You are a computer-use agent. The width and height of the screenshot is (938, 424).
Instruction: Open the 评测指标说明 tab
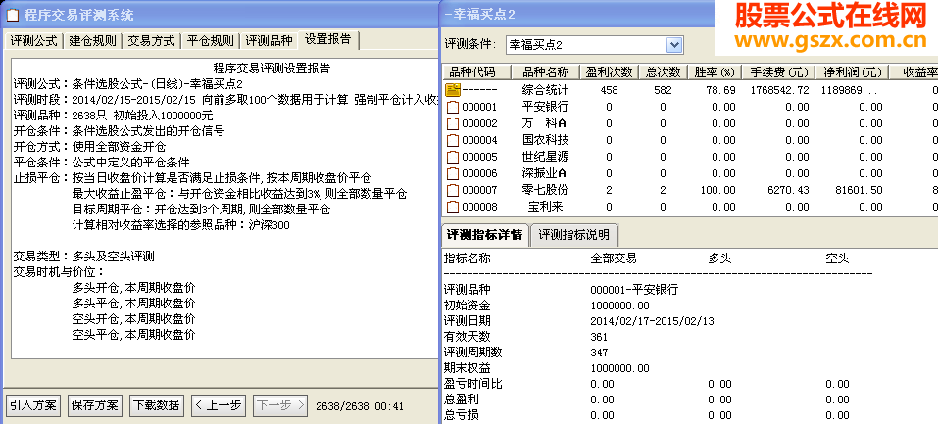coord(574,234)
